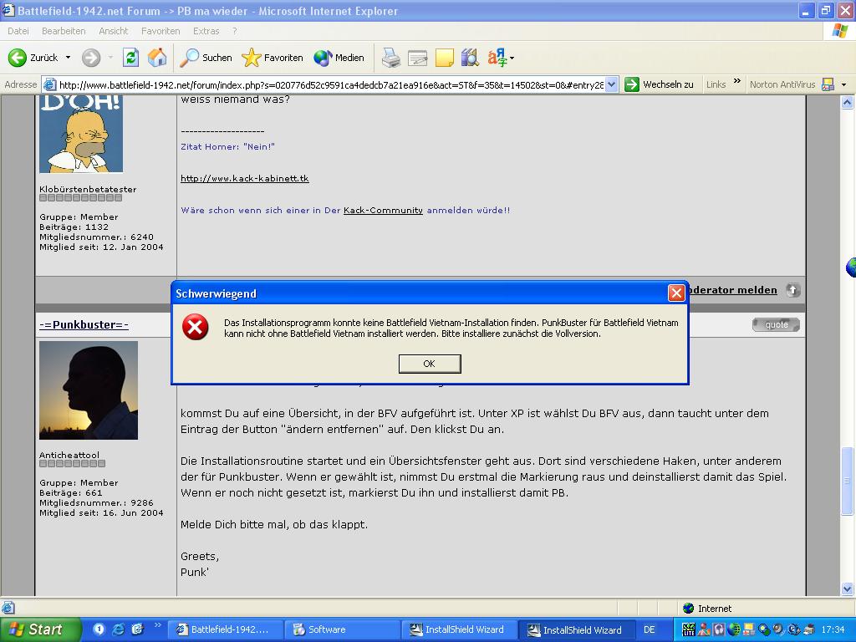Viewport: 856px width, 642px height.
Task: Click the edit page icon next to the printer
Action: 418,58
